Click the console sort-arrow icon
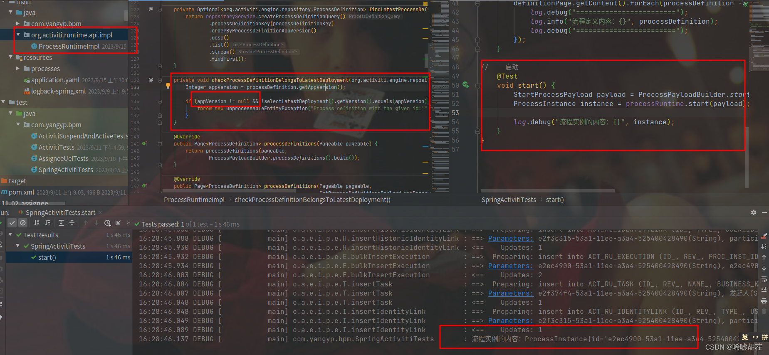The height and width of the screenshot is (355, 769). coord(764,247)
